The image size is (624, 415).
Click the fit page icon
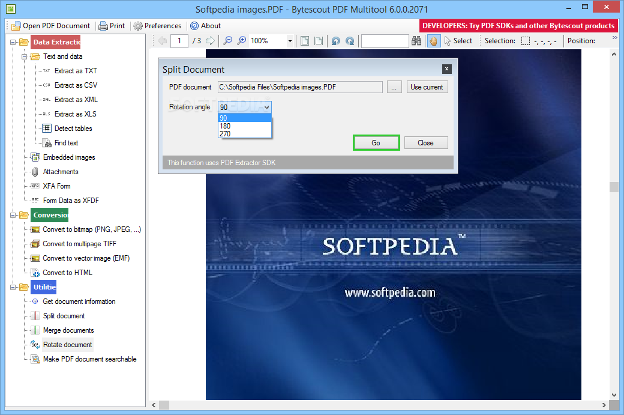[x=305, y=41]
